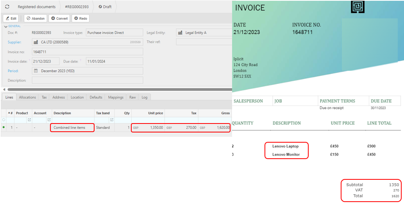
Task: Click the company logo on the invoice
Action: [x=358, y=7]
